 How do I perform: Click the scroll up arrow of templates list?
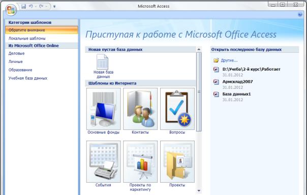pyautogui.click(x=199, y=49)
